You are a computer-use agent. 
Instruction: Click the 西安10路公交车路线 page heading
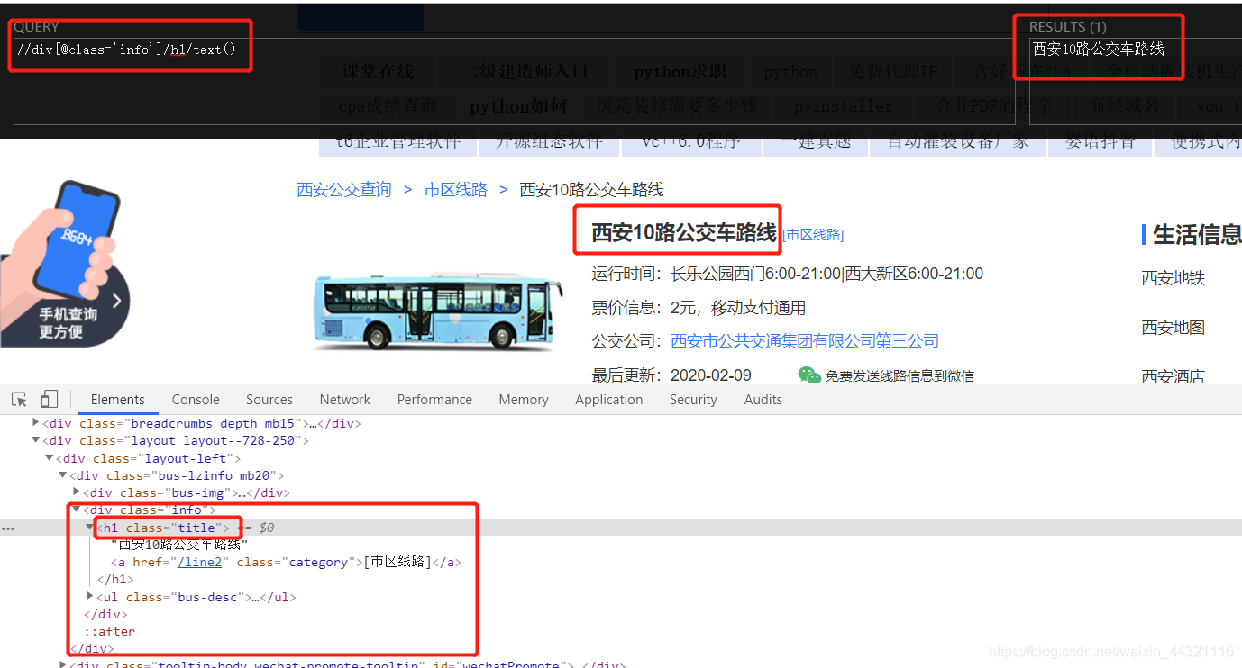click(683, 232)
